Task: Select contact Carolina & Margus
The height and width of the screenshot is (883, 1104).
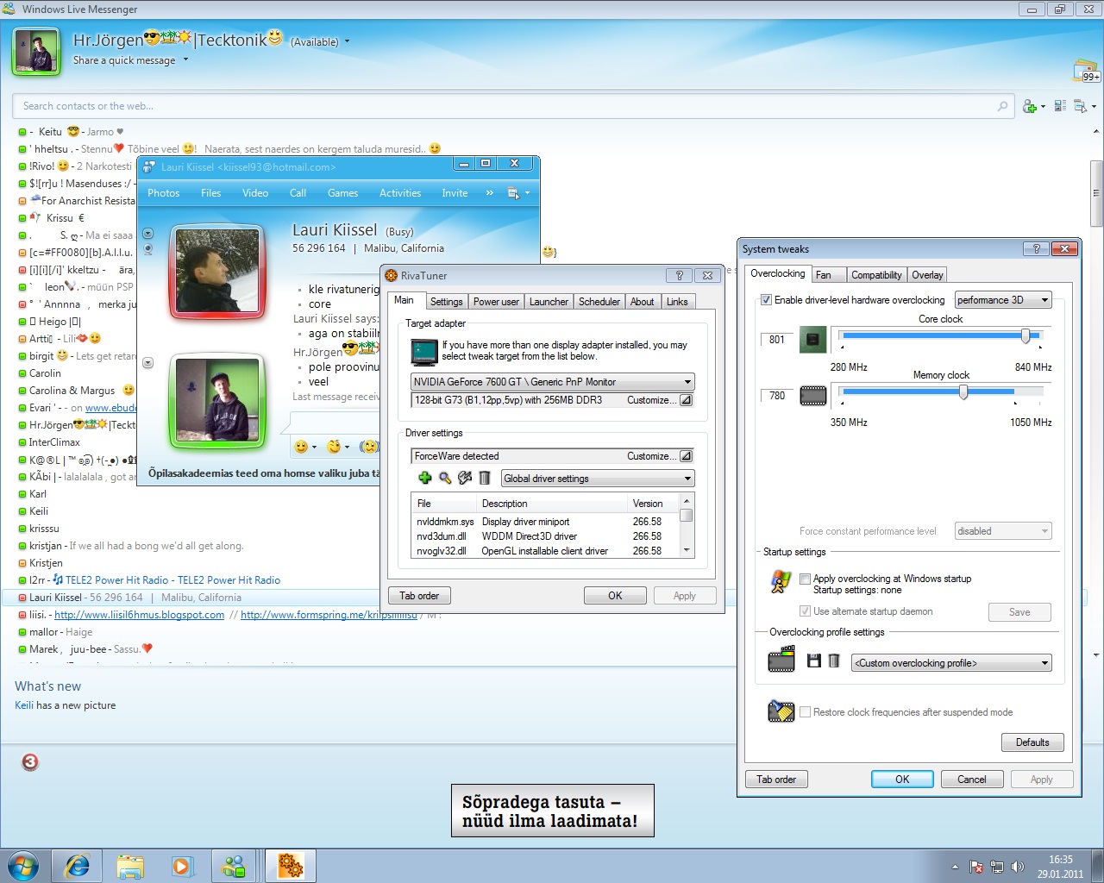Action: tap(72, 391)
